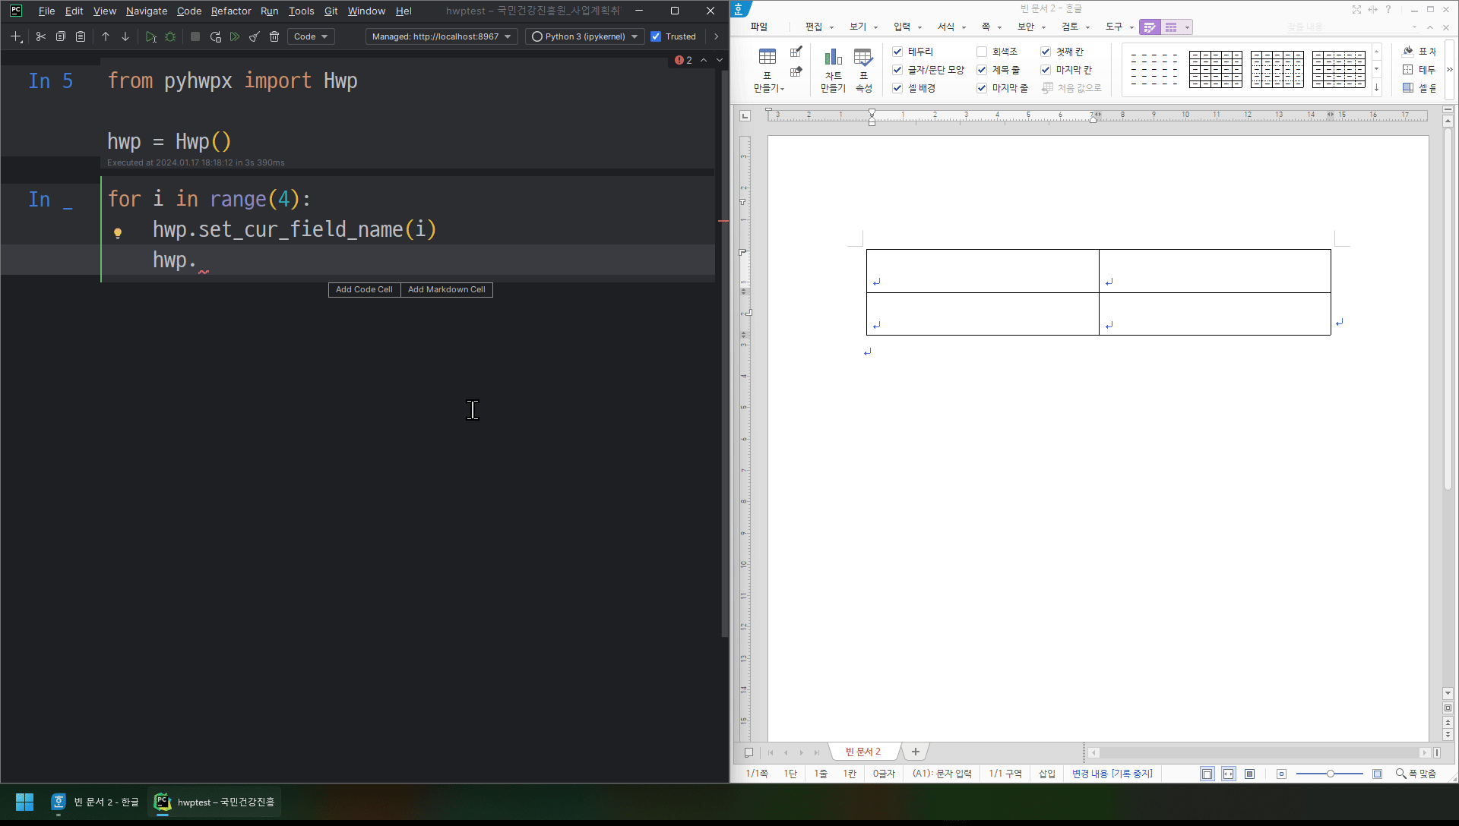The image size is (1459, 826).
Task: Open the Refactor menu
Action: [230, 11]
